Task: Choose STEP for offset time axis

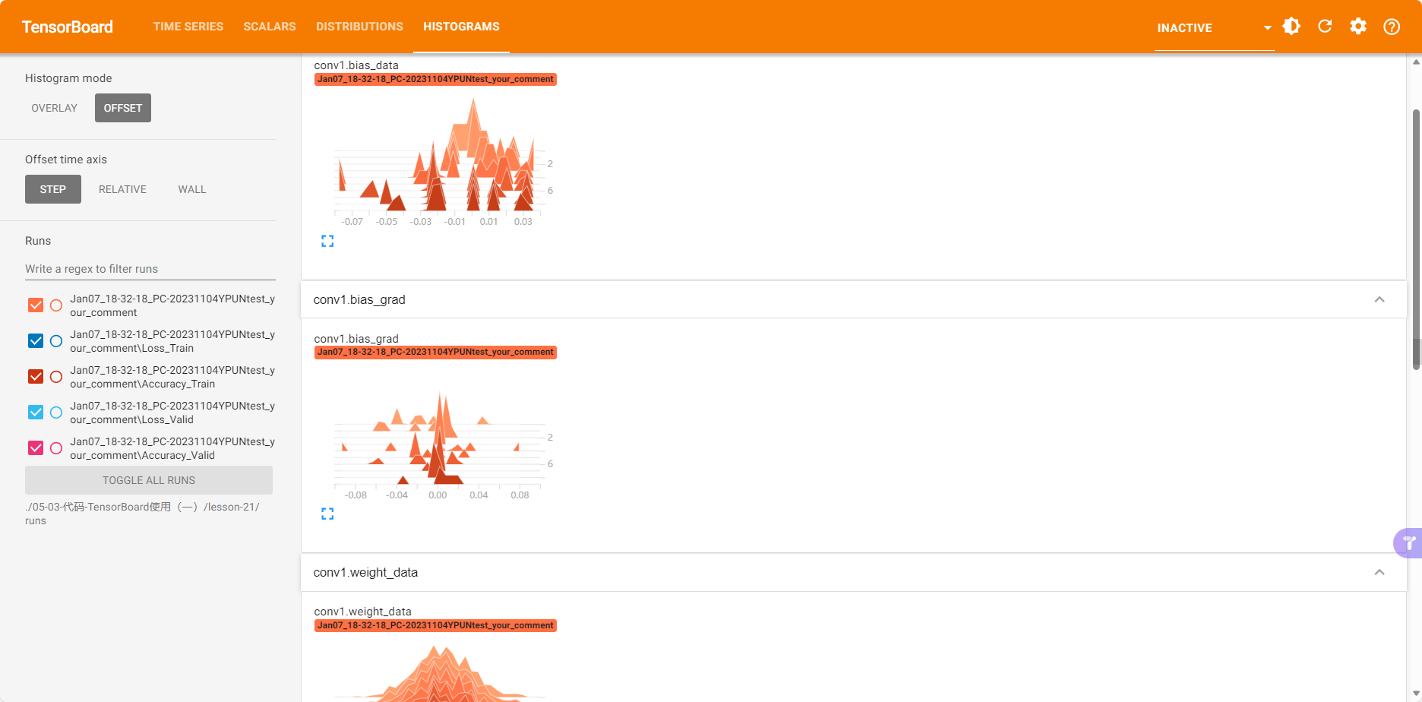Action: (x=53, y=189)
